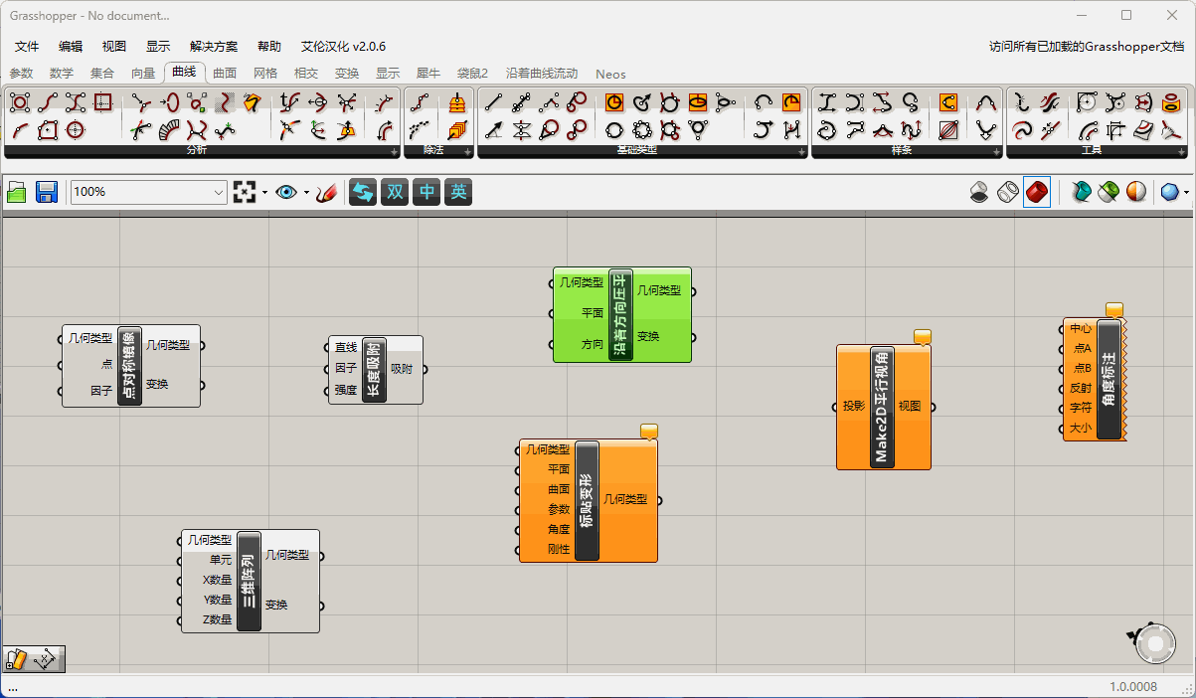Switch to the 网格 tab
Viewport: 1196px width, 698px height.
click(265, 74)
